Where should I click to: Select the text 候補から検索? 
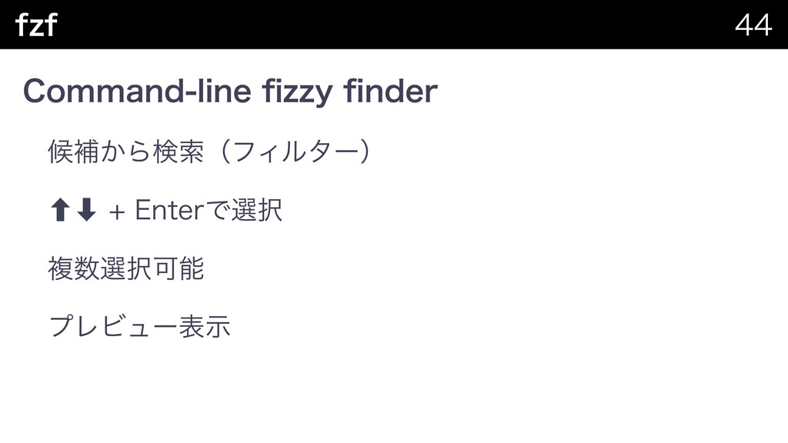(125, 152)
